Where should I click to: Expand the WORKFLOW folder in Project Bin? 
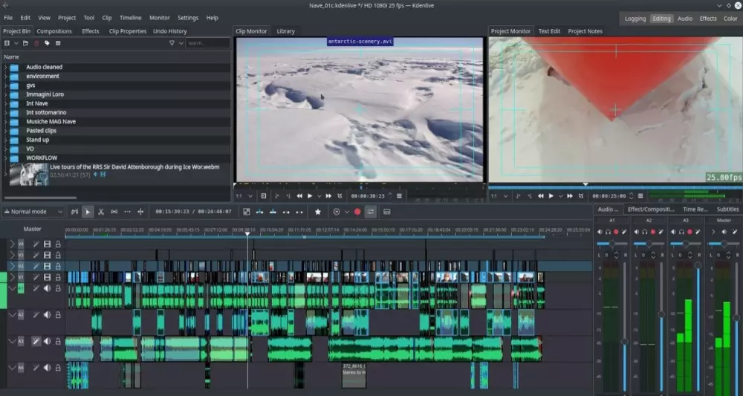click(x=5, y=158)
